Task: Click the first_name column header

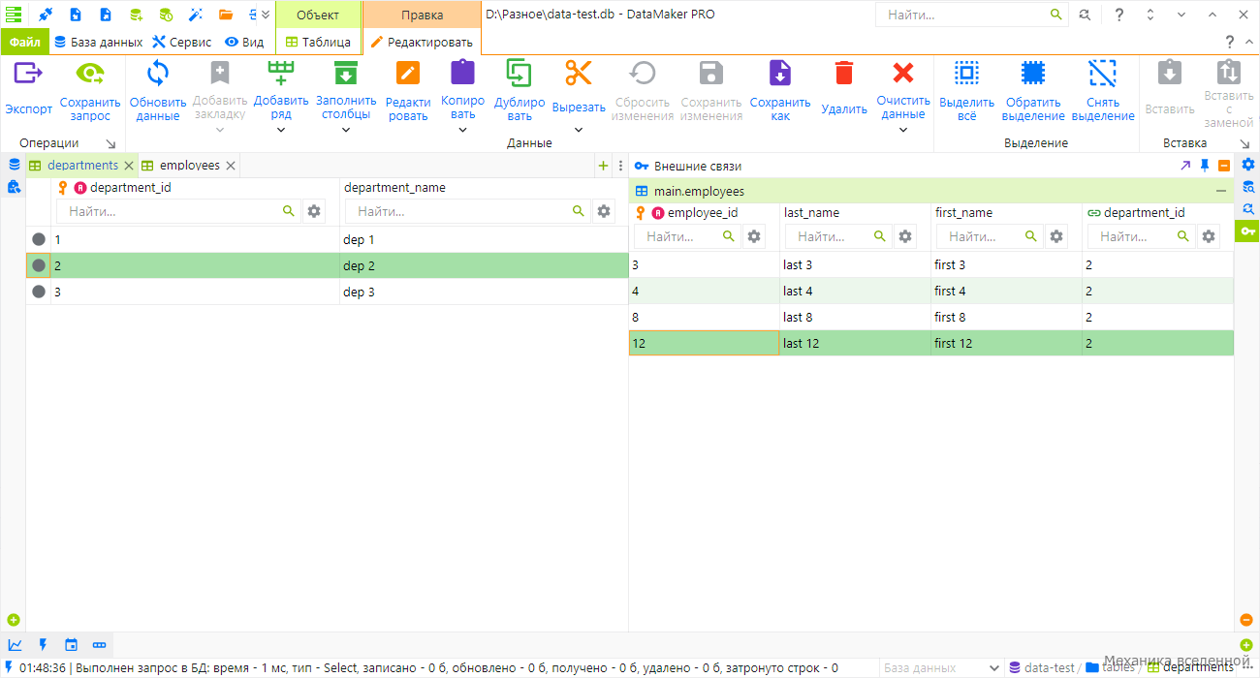Action: click(x=963, y=212)
